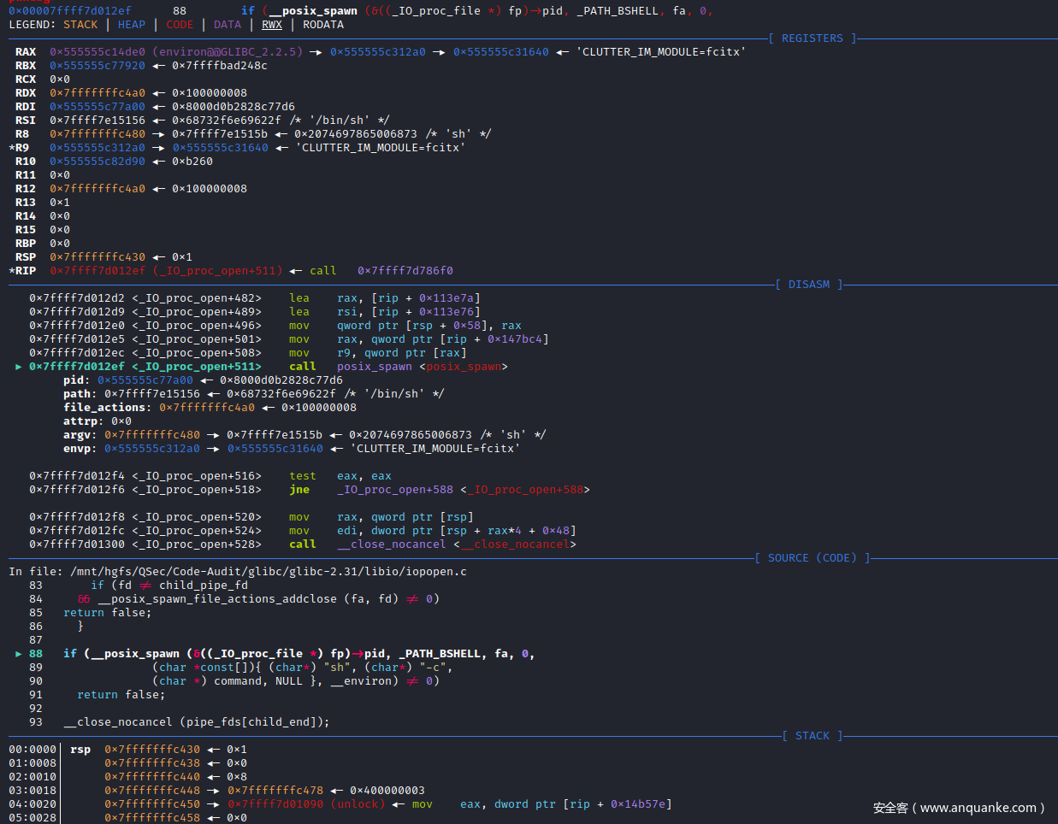Click stack offset 01:0008
This screenshot has width=1058, height=824.
pyautogui.click(x=33, y=763)
